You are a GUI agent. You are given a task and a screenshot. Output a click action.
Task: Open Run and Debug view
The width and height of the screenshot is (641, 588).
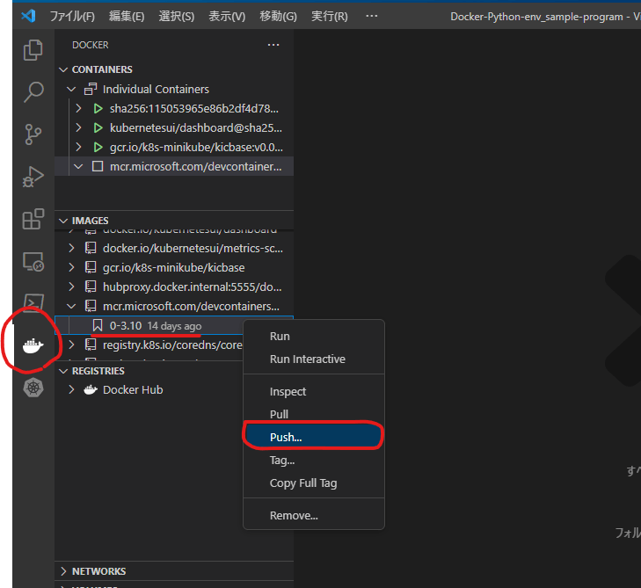33,177
